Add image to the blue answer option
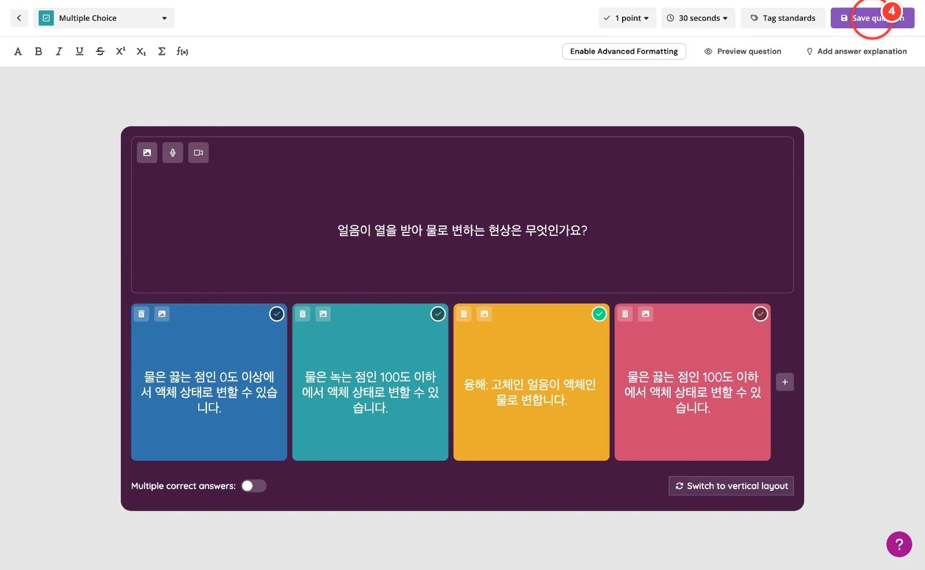Viewport: 925px width, 570px height. pyautogui.click(x=162, y=314)
